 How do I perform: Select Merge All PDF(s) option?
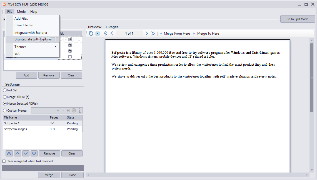5,97
